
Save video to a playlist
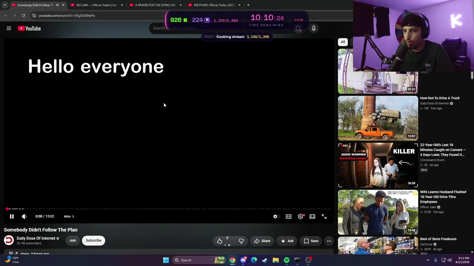[311, 241]
